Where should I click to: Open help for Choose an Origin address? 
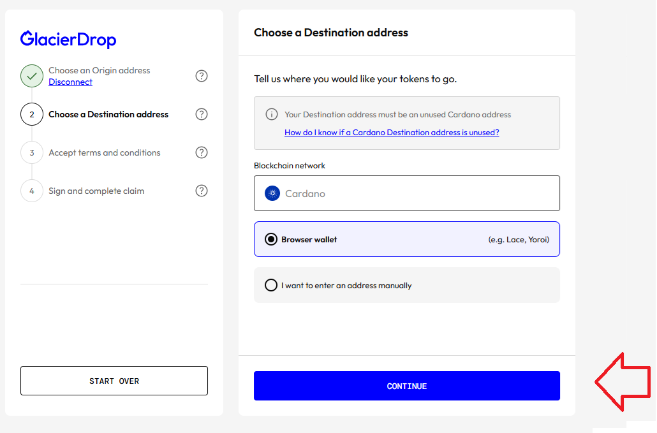(202, 76)
